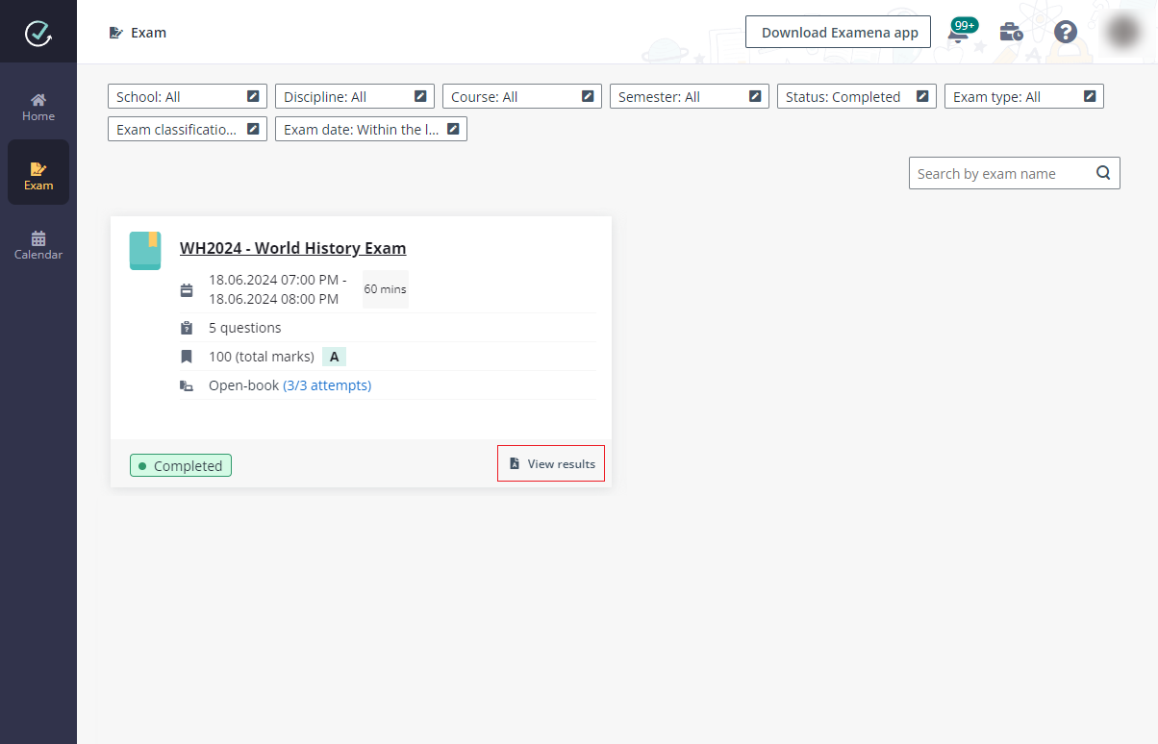
Task: Click the Download Examena app button
Action: point(839,33)
